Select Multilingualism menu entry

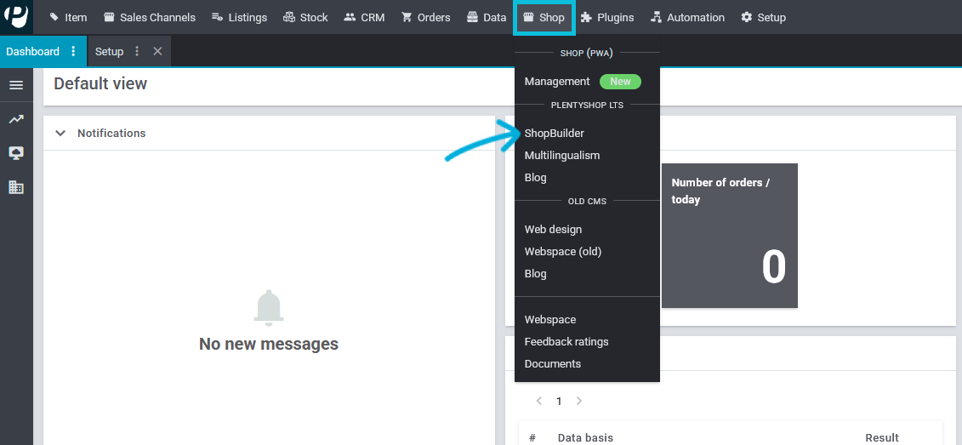point(562,156)
